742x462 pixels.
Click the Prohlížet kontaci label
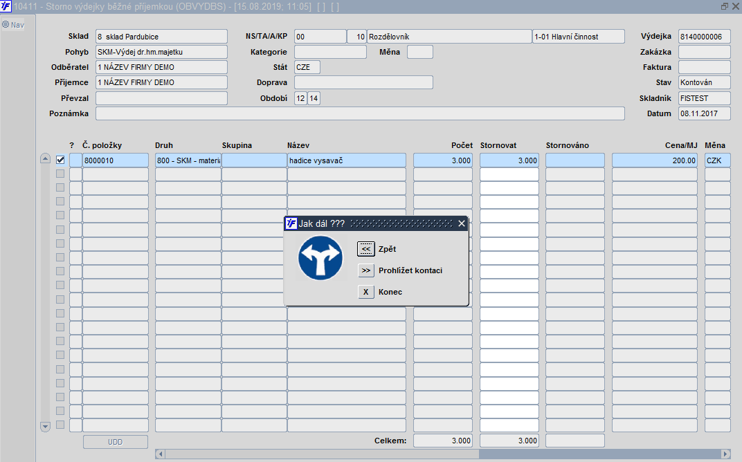click(x=410, y=270)
